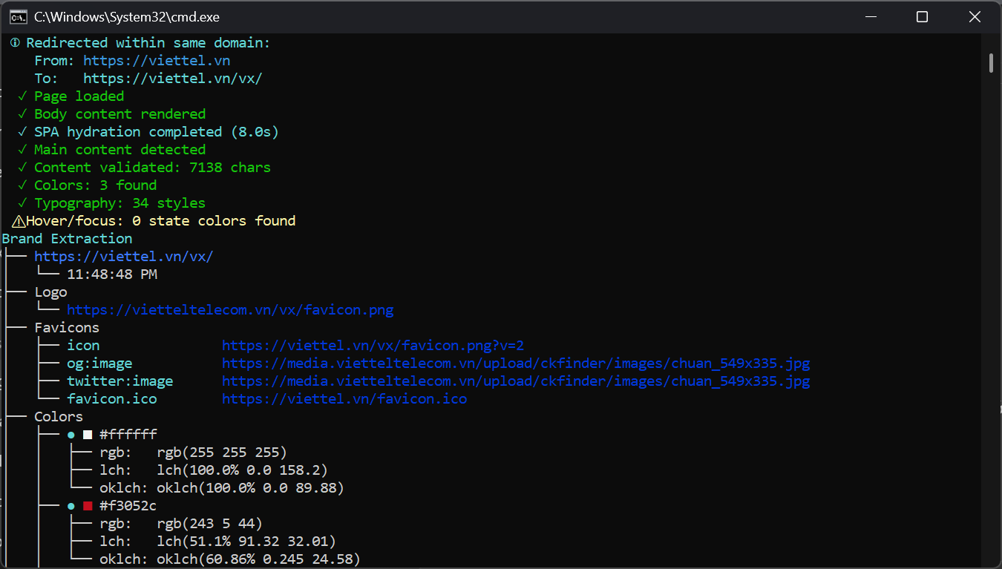The height and width of the screenshot is (569, 1002).
Task: Click the text Body content rendered
Action: click(120, 114)
